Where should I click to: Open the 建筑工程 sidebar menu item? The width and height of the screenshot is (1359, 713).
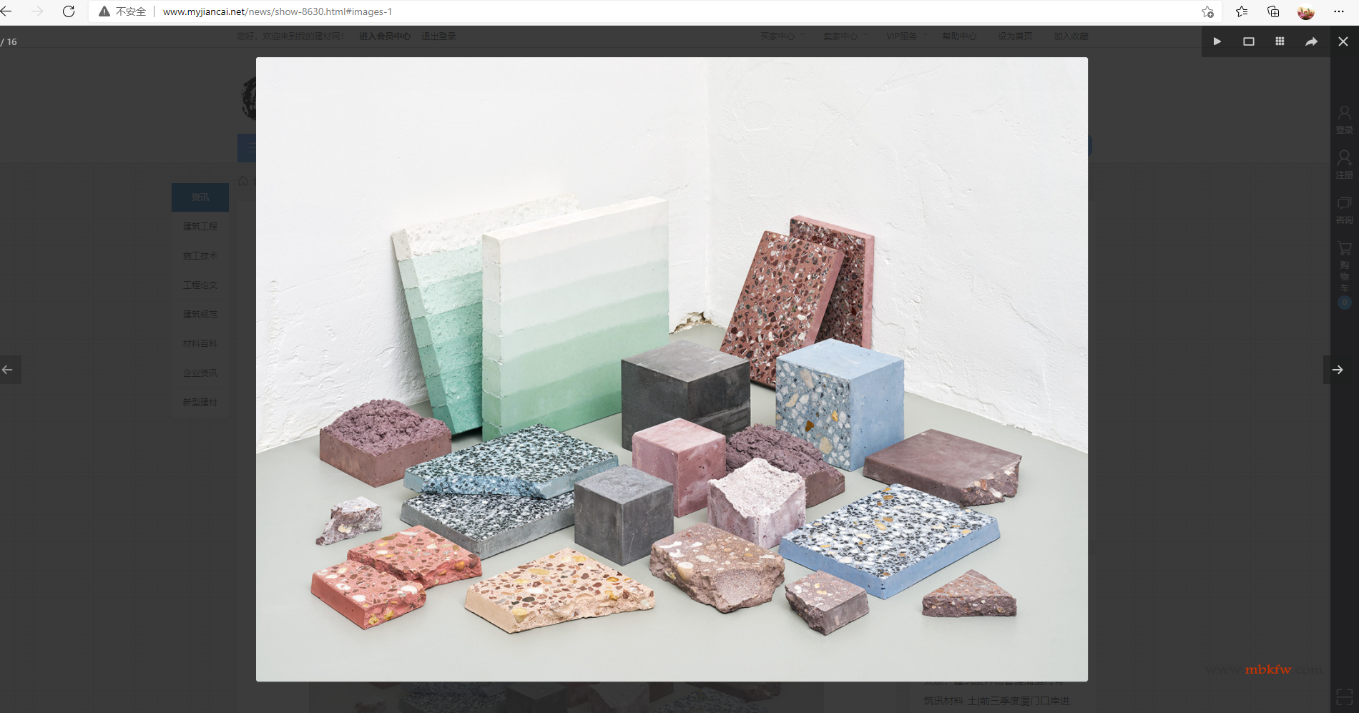[200, 227]
